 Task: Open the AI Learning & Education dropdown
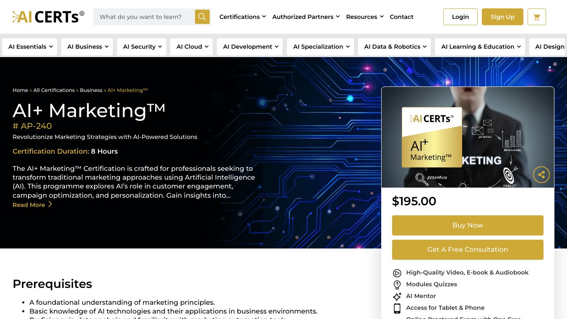click(480, 47)
